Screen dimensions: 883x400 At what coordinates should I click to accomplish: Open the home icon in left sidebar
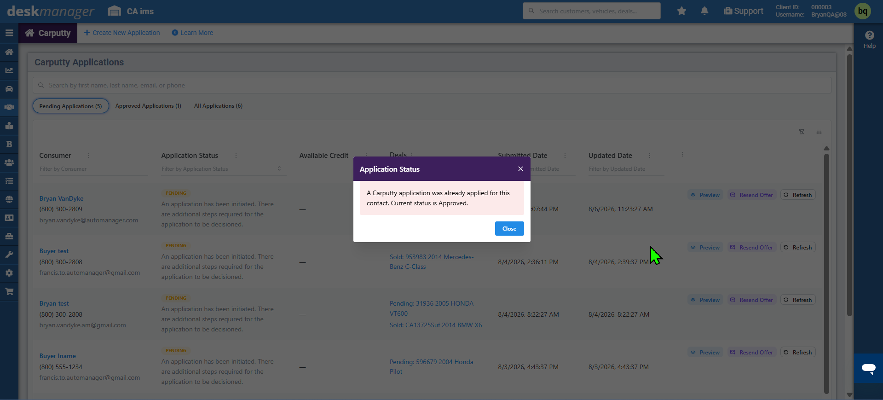(x=9, y=52)
